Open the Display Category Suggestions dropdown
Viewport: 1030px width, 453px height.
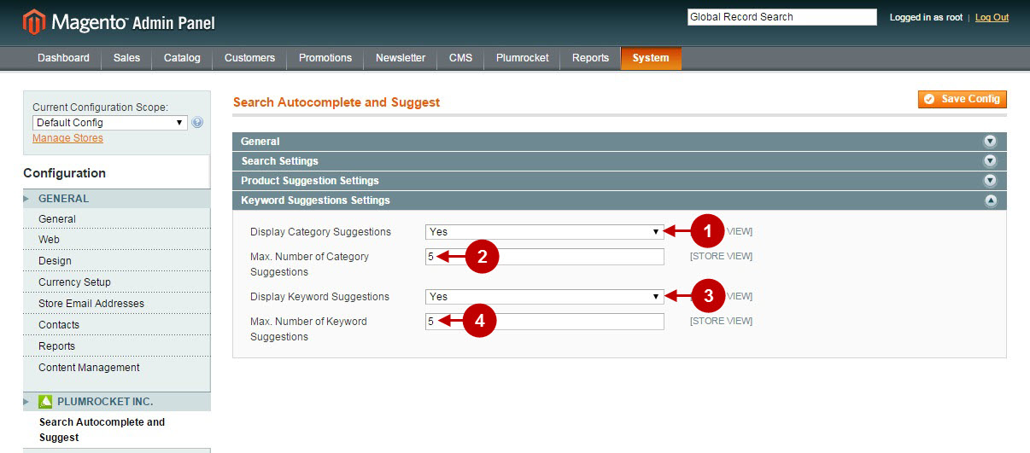click(x=545, y=231)
